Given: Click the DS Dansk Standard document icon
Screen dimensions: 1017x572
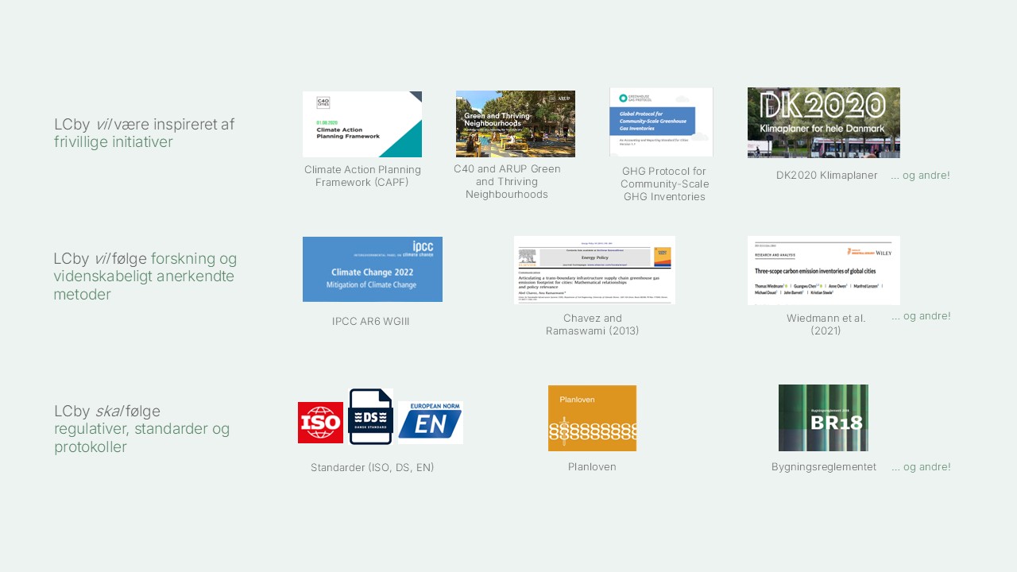Looking at the screenshot, I should click(x=370, y=417).
